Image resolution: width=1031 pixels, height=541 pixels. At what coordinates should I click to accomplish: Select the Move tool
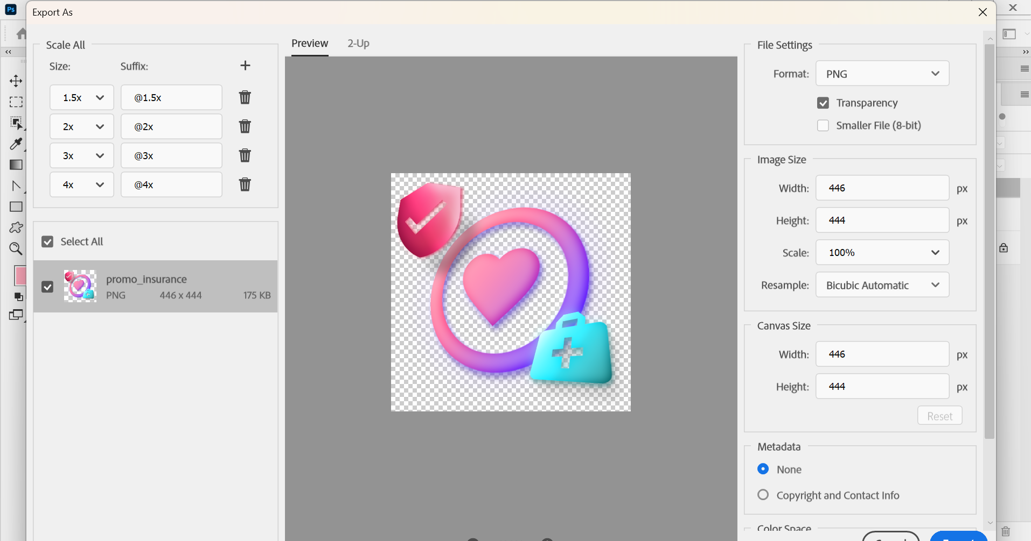point(16,81)
